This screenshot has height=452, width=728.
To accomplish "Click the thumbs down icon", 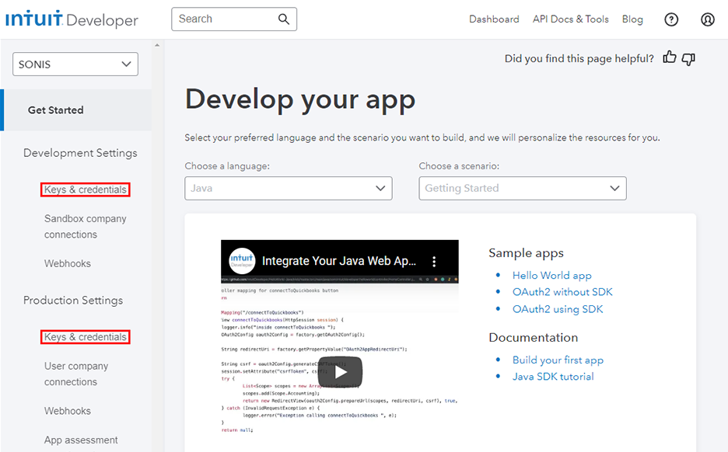I will 688,58.
